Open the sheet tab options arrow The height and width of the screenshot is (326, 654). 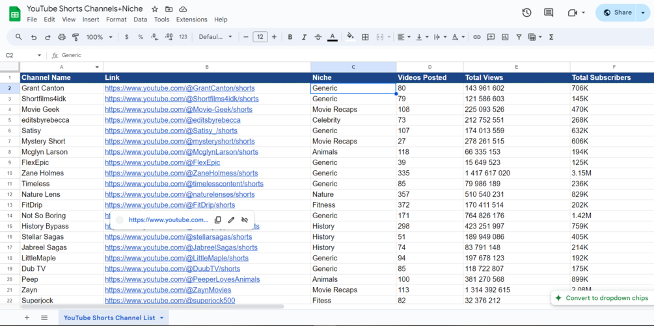click(x=161, y=318)
